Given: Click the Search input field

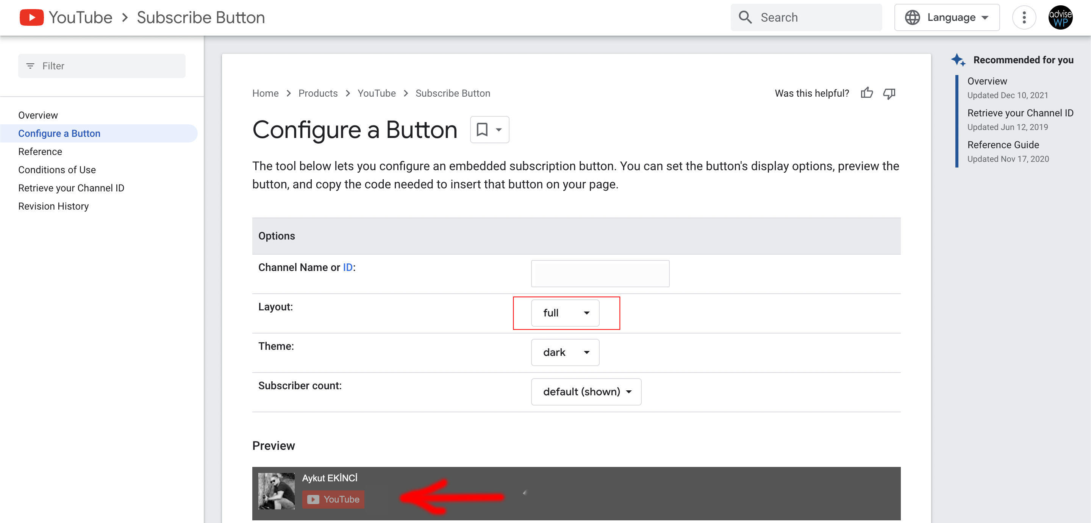Looking at the screenshot, I should [x=806, y=17].
